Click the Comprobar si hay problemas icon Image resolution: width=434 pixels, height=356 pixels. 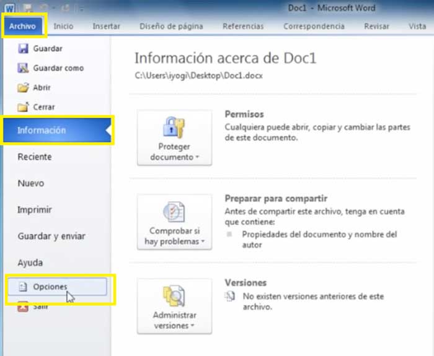[x=174, y=212]
